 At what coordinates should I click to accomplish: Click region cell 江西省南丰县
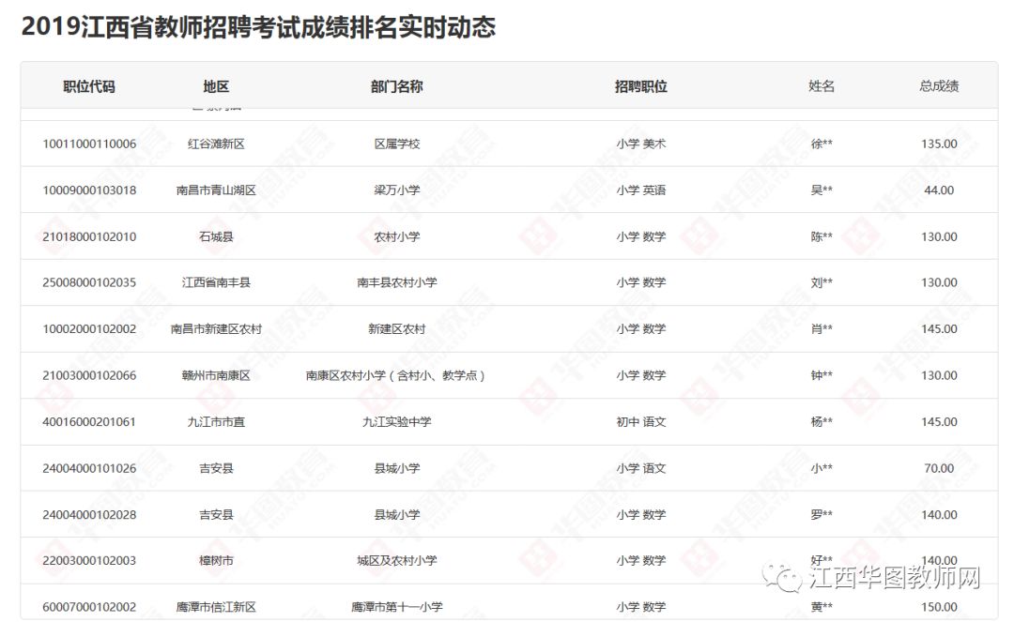pos(216,283)
